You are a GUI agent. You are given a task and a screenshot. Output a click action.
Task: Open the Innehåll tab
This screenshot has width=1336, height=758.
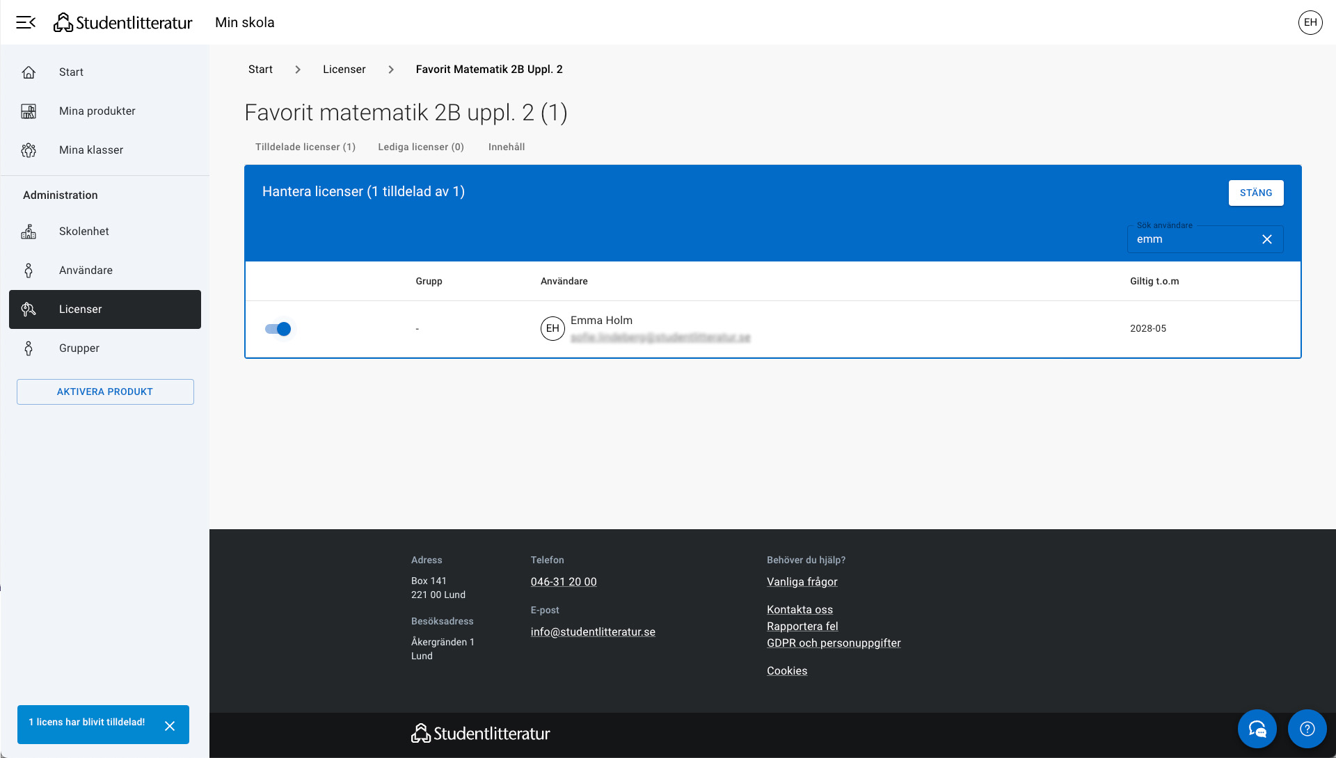506,147
